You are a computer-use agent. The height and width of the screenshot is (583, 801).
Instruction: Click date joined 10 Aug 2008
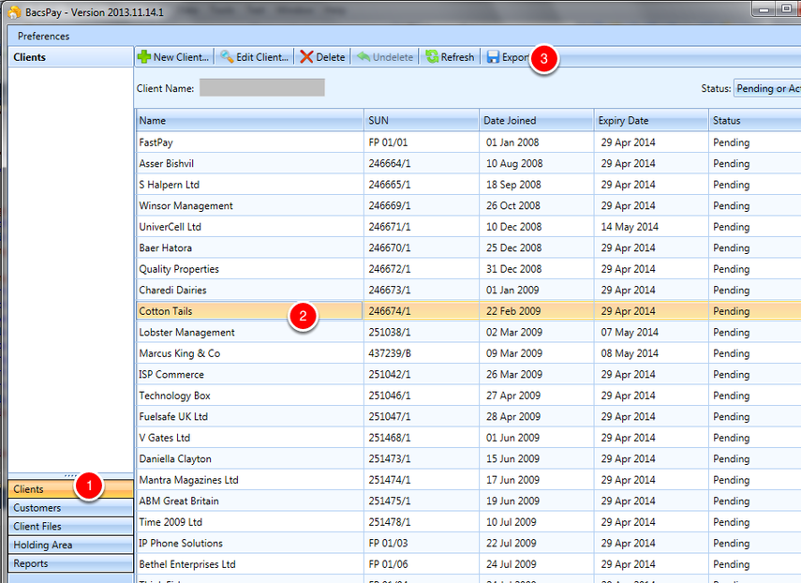click(514, 163)
